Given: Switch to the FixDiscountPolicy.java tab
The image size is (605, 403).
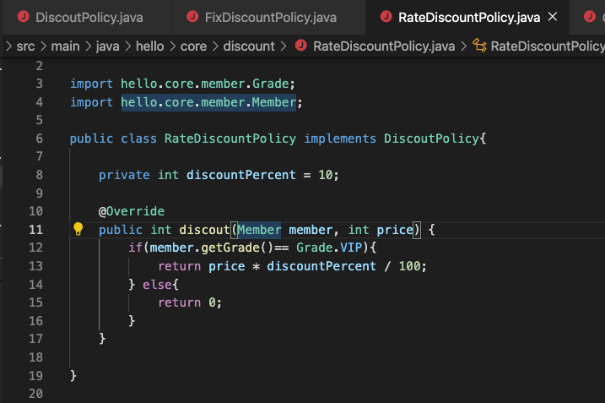Looking at the screenshot, I should (269, 18).
